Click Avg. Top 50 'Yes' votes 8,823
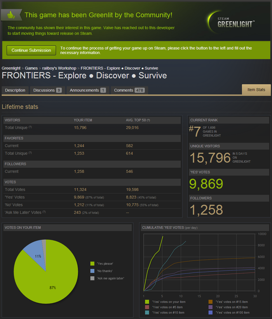The image size is (272, 319). [x=131, y=197]
